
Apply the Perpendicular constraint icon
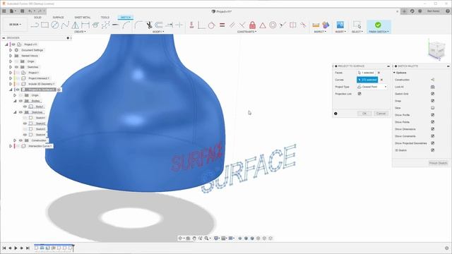[242, 25]
